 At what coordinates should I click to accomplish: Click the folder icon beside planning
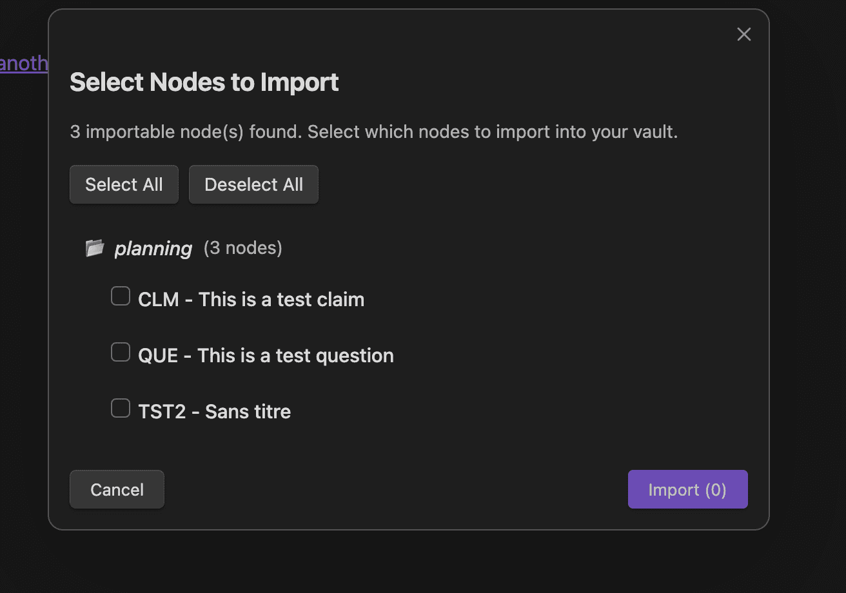(95, 248)
